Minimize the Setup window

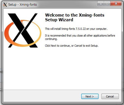click(x=100, y=4)
